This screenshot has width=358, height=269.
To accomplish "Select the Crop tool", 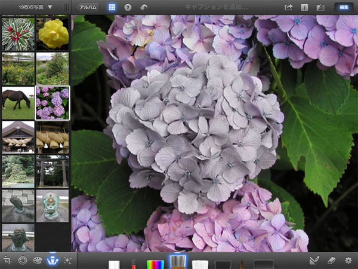I will tap(8, 260).
